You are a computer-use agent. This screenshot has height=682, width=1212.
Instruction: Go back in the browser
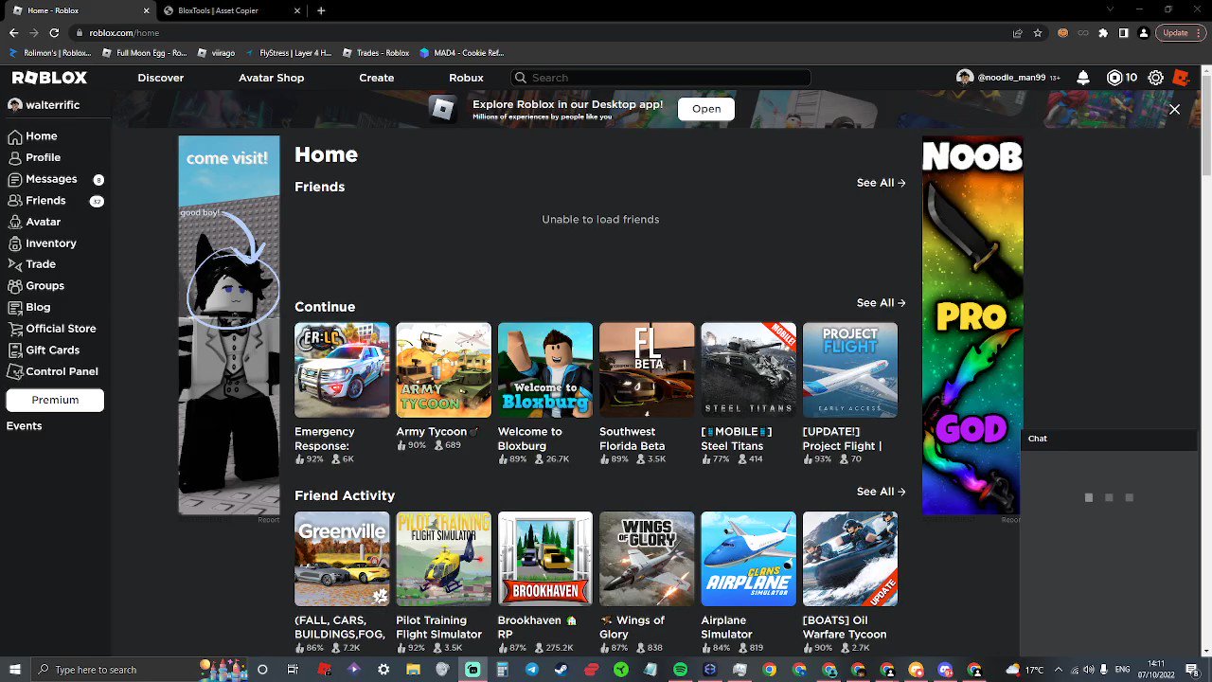13,32
